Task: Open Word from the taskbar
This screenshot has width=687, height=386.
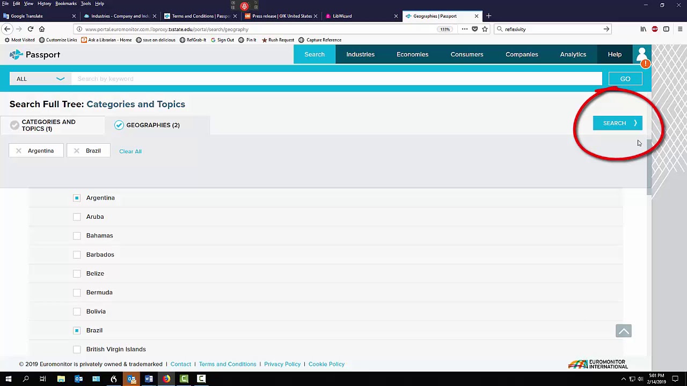Action: tap(149, 379)
